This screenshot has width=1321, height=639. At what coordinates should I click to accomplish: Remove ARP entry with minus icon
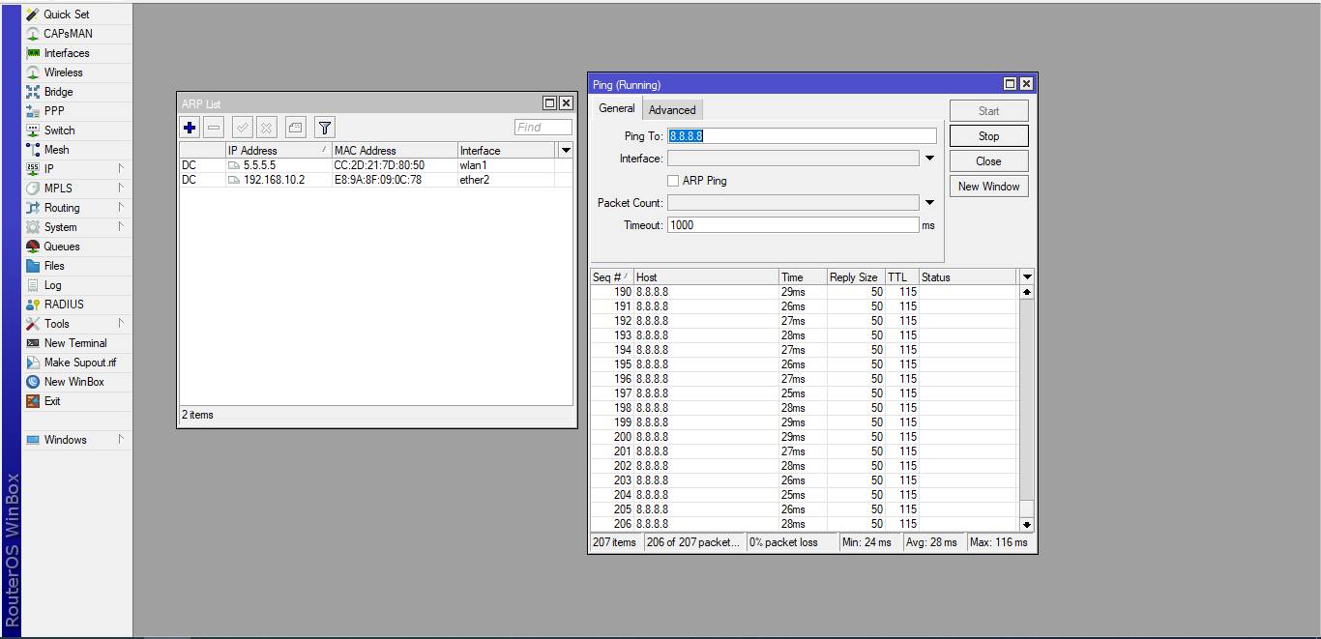tap(214, 128)
